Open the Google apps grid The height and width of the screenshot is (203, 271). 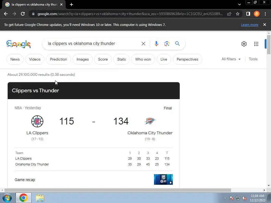pos(256,44)
